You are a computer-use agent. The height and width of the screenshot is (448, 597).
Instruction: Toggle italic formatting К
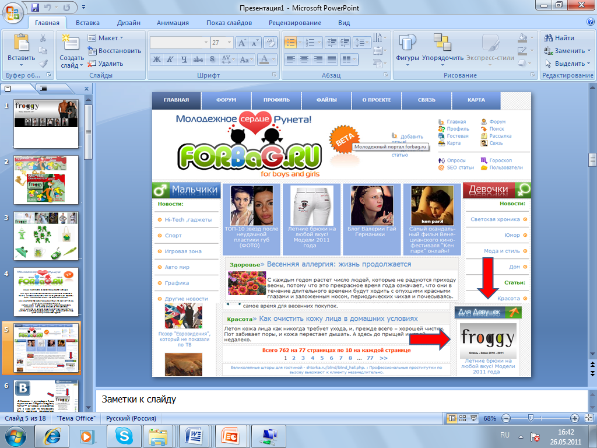point(170,60)
